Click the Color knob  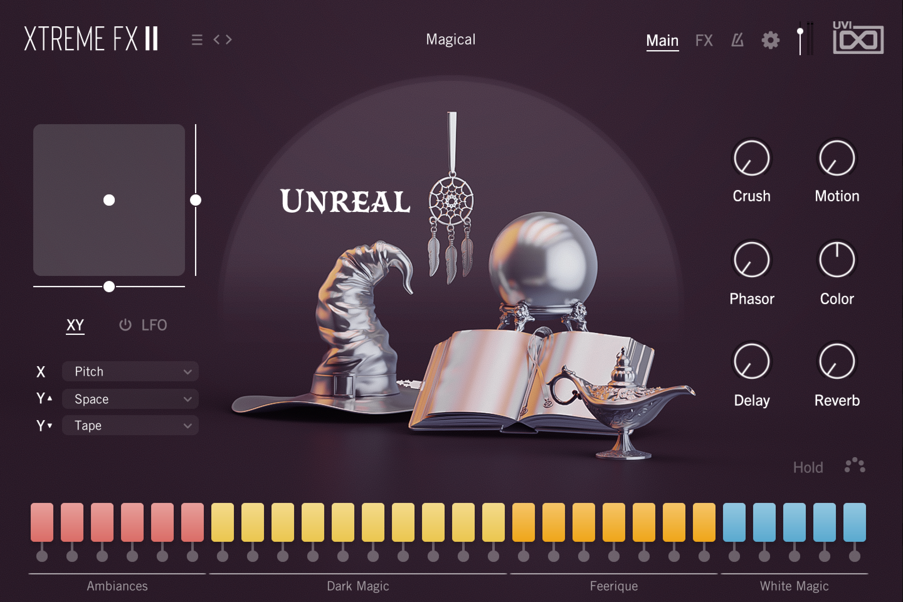coord(837,260)
